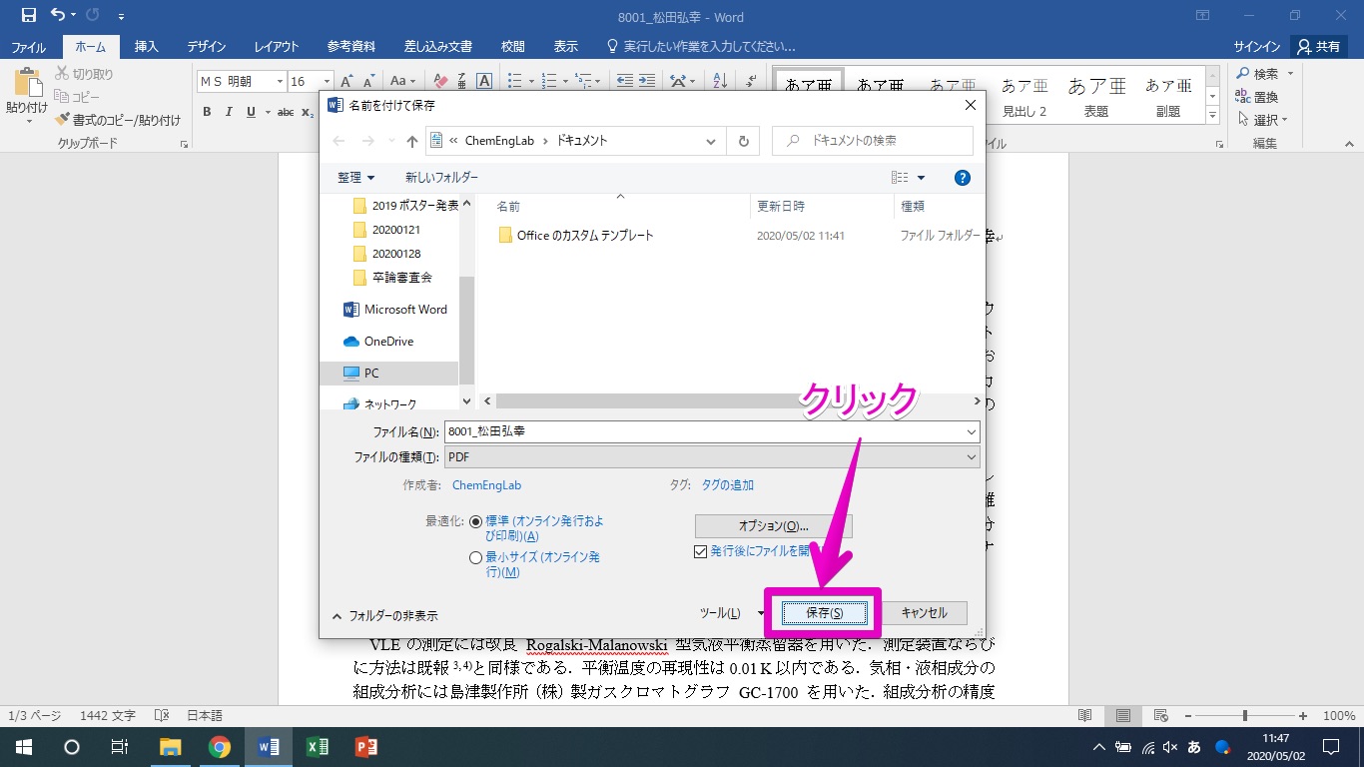
Task: Click the Windows Start button on taskbar
Action: pyautogui.click(x=23, y=747)
